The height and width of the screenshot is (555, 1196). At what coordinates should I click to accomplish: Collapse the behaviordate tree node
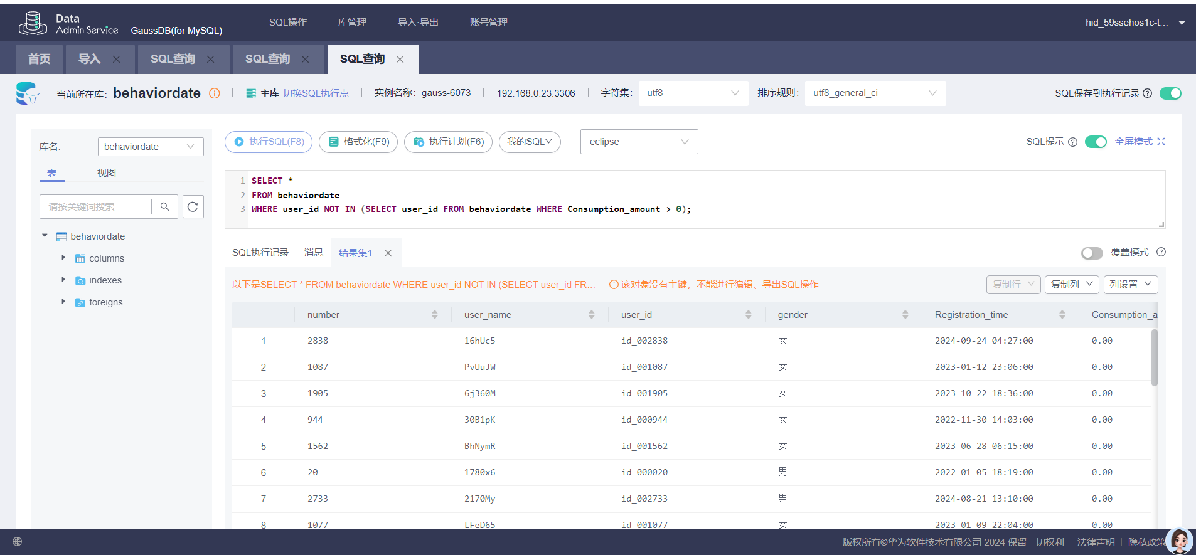(x=45, y=236)
